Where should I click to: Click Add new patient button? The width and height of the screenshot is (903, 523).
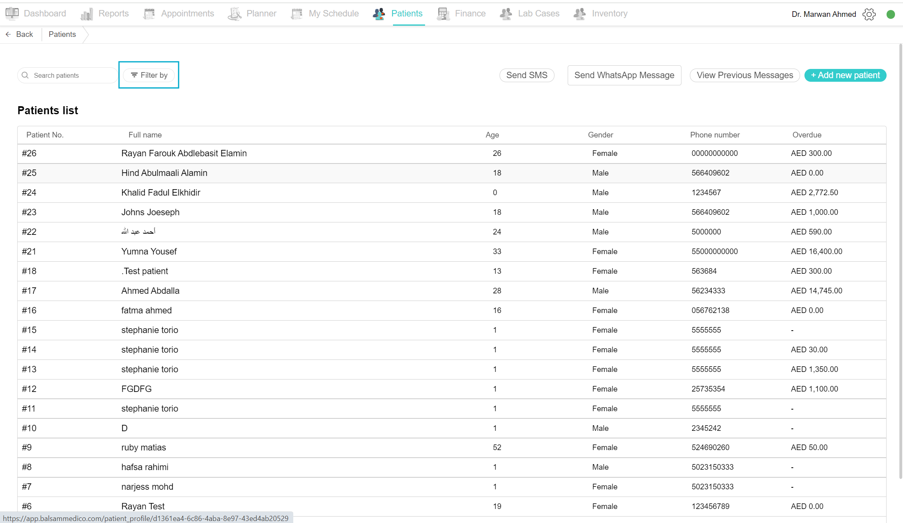click(845, 75)
